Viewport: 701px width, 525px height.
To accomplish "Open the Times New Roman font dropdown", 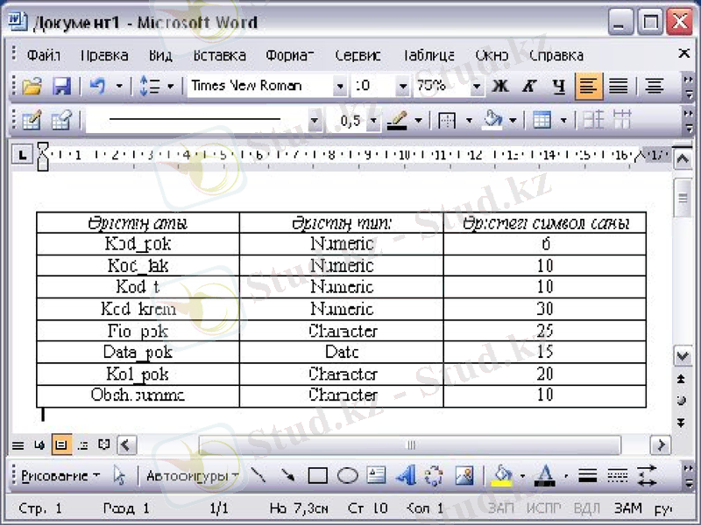I will pos(340,86).
